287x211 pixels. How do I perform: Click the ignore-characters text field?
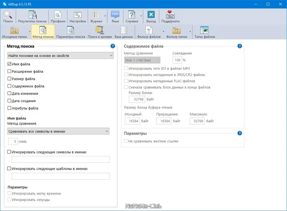(61, 159)
